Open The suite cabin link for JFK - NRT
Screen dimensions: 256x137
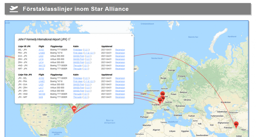(77, 97)
